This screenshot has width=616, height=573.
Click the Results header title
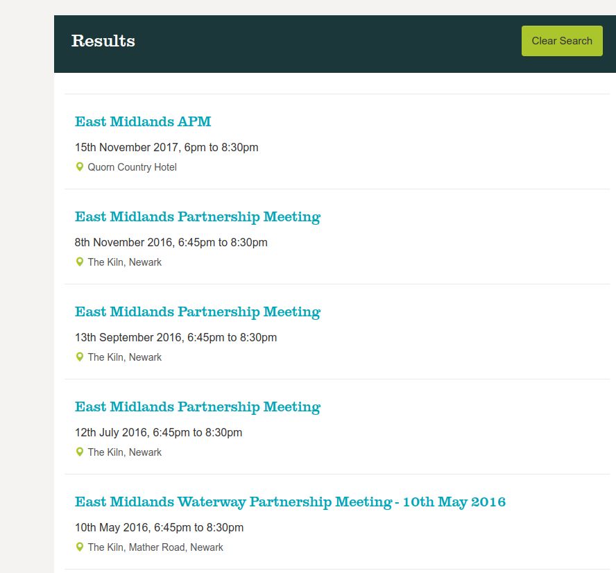click(103, 41)
